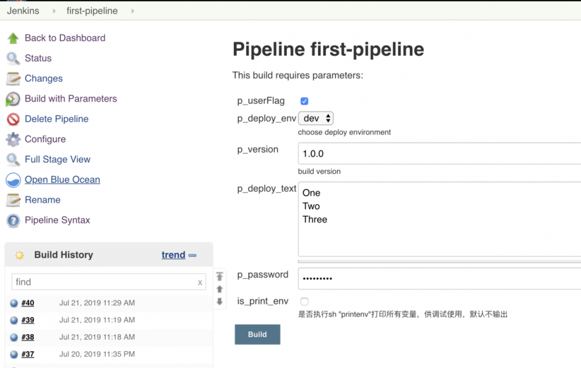Click the Changes icon in the sidebar
The height and width of the screenshot is (368, 581).
coord(13,78)
